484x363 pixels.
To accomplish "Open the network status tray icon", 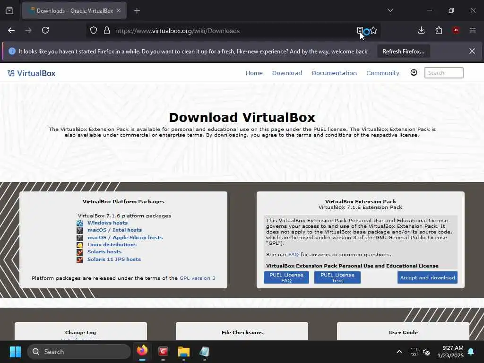I will tap(414, 352).
